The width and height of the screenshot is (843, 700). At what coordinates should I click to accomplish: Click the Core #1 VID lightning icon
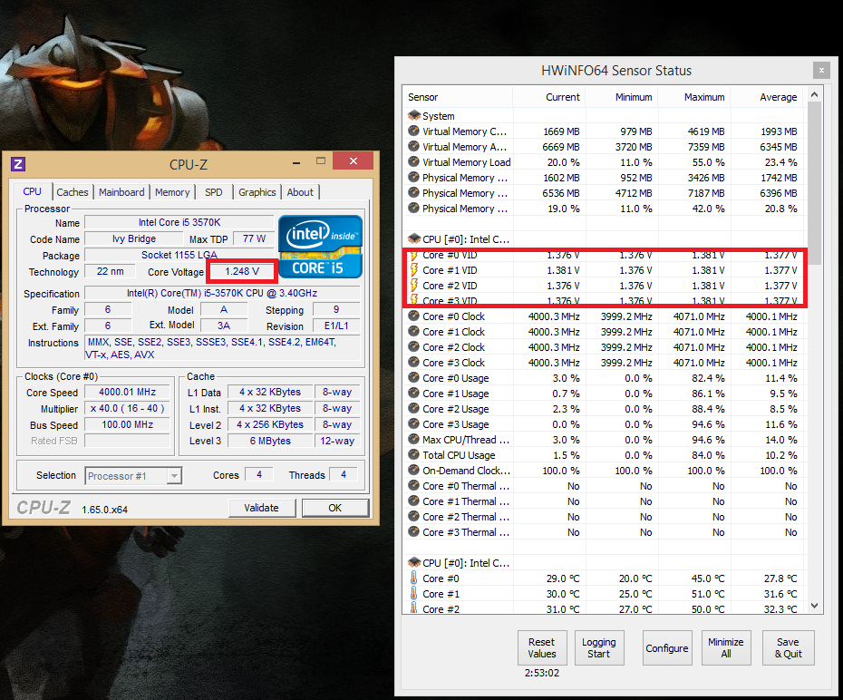pyautogui.click(x=414, y=269)
